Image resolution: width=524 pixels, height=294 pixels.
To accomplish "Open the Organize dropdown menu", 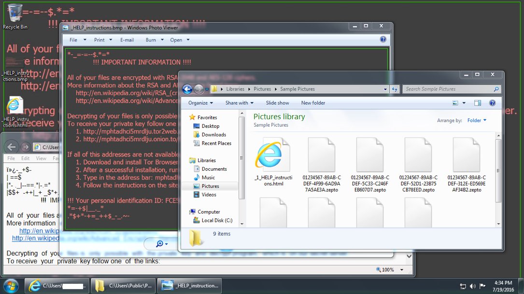I will point(200,103).
